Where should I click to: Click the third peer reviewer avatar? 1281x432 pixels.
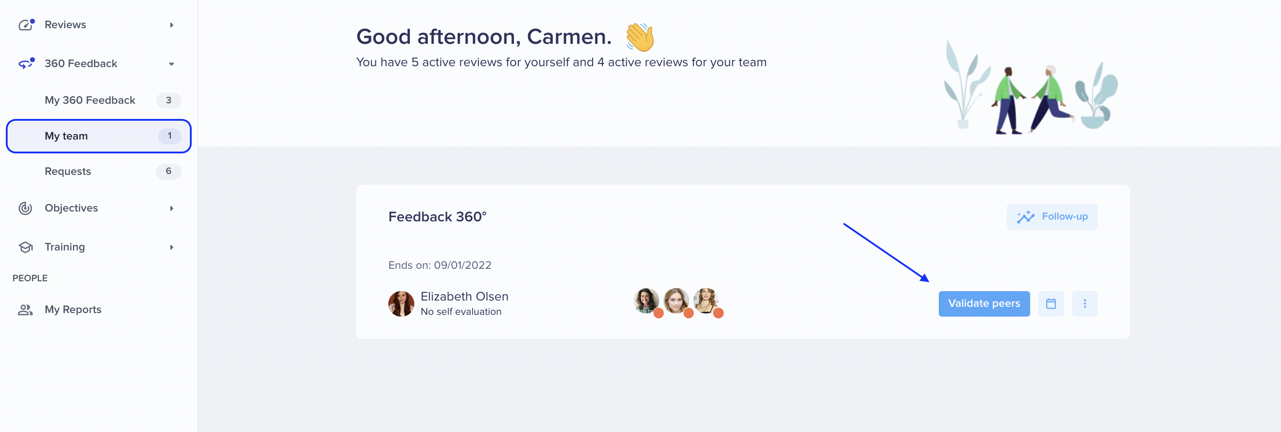[705, 301]
